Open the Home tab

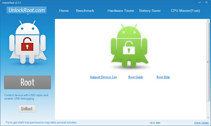(64, 11)
